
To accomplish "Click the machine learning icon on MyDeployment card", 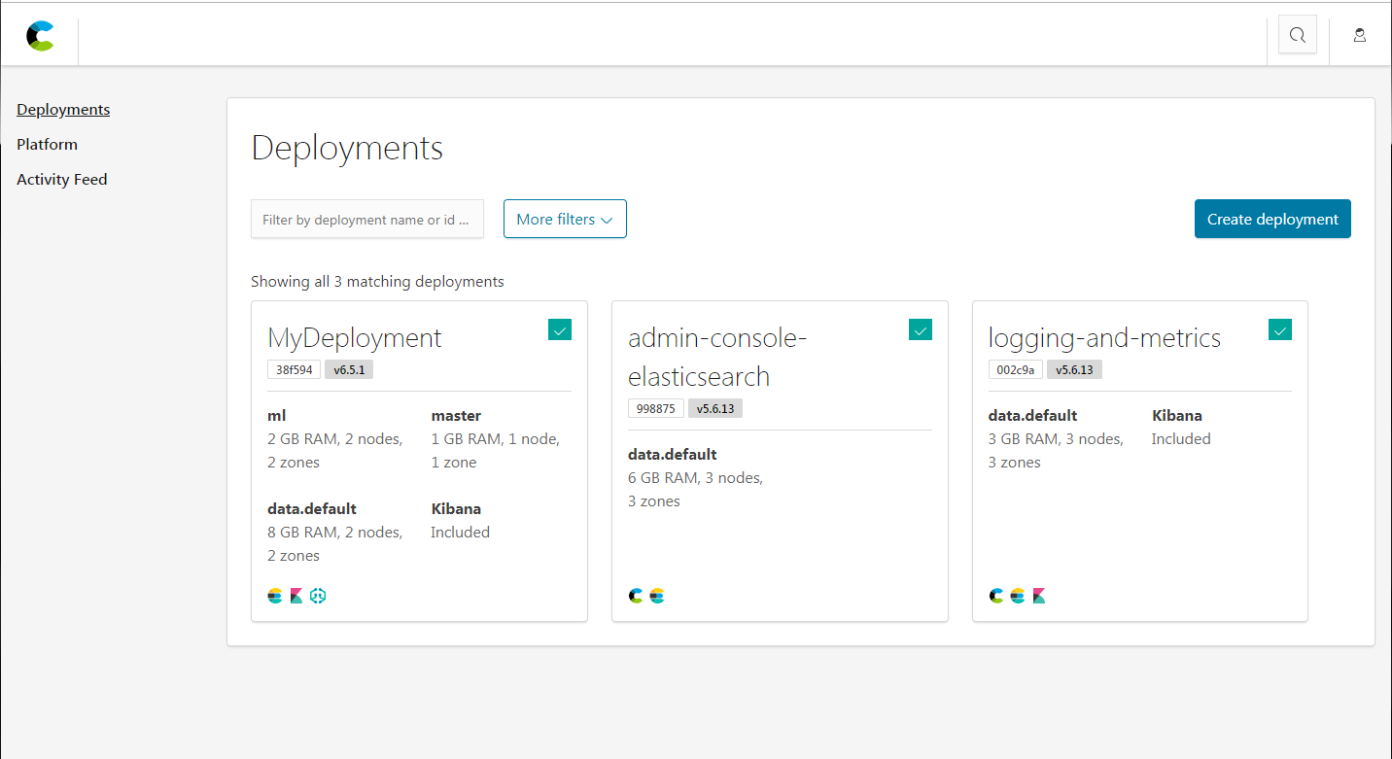I will 318,596.
